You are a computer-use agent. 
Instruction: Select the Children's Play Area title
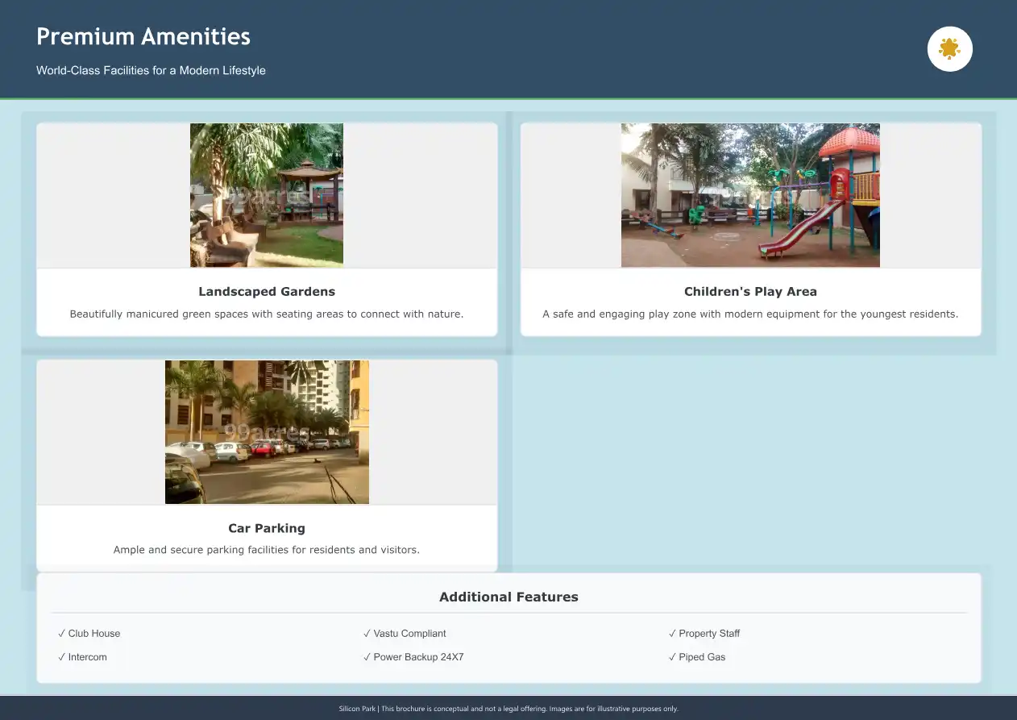coord(750,292)
